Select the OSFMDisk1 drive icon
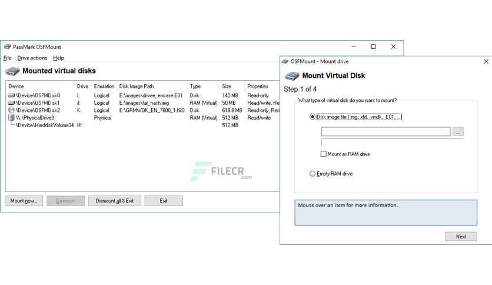This screenshot has height=285, width=492. click(11, 102)
